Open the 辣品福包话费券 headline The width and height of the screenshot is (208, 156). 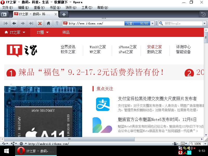coord(91,73)
